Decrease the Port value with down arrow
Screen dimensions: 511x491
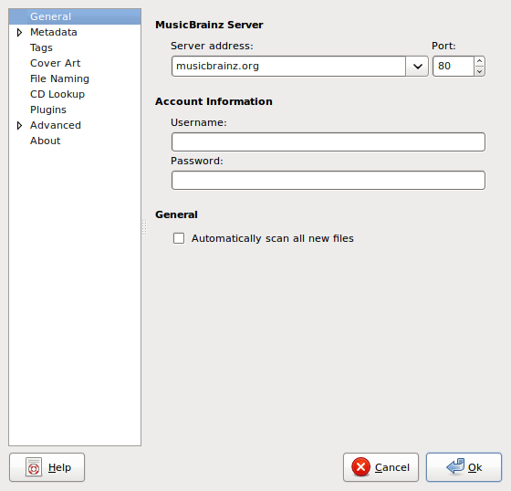[x=479, y=71]
